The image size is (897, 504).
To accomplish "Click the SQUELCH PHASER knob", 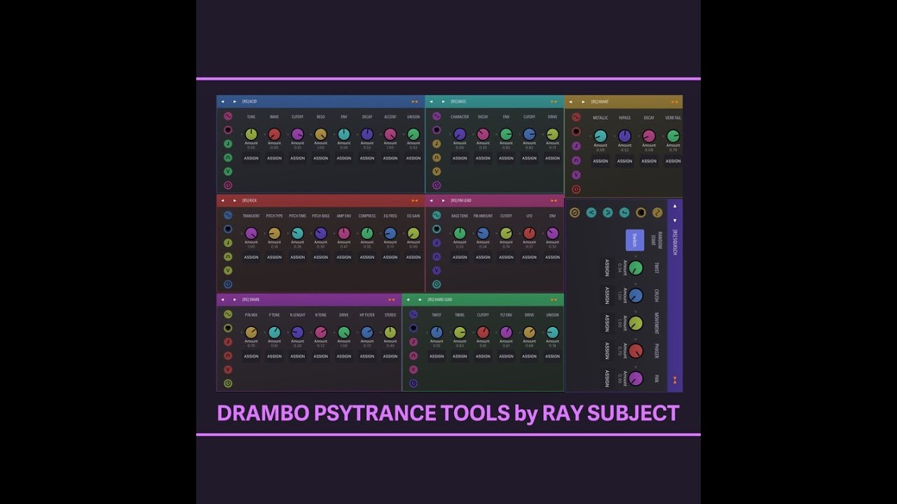I will (x=636, y=351).
